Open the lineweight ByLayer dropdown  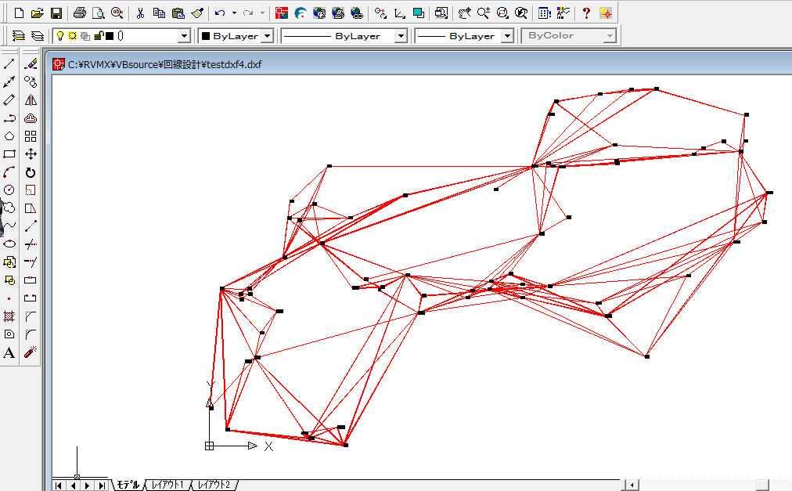tap(506, 36)
